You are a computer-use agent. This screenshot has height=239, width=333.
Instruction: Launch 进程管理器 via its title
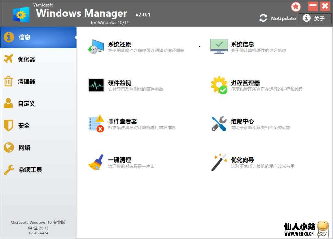(245, 83)
